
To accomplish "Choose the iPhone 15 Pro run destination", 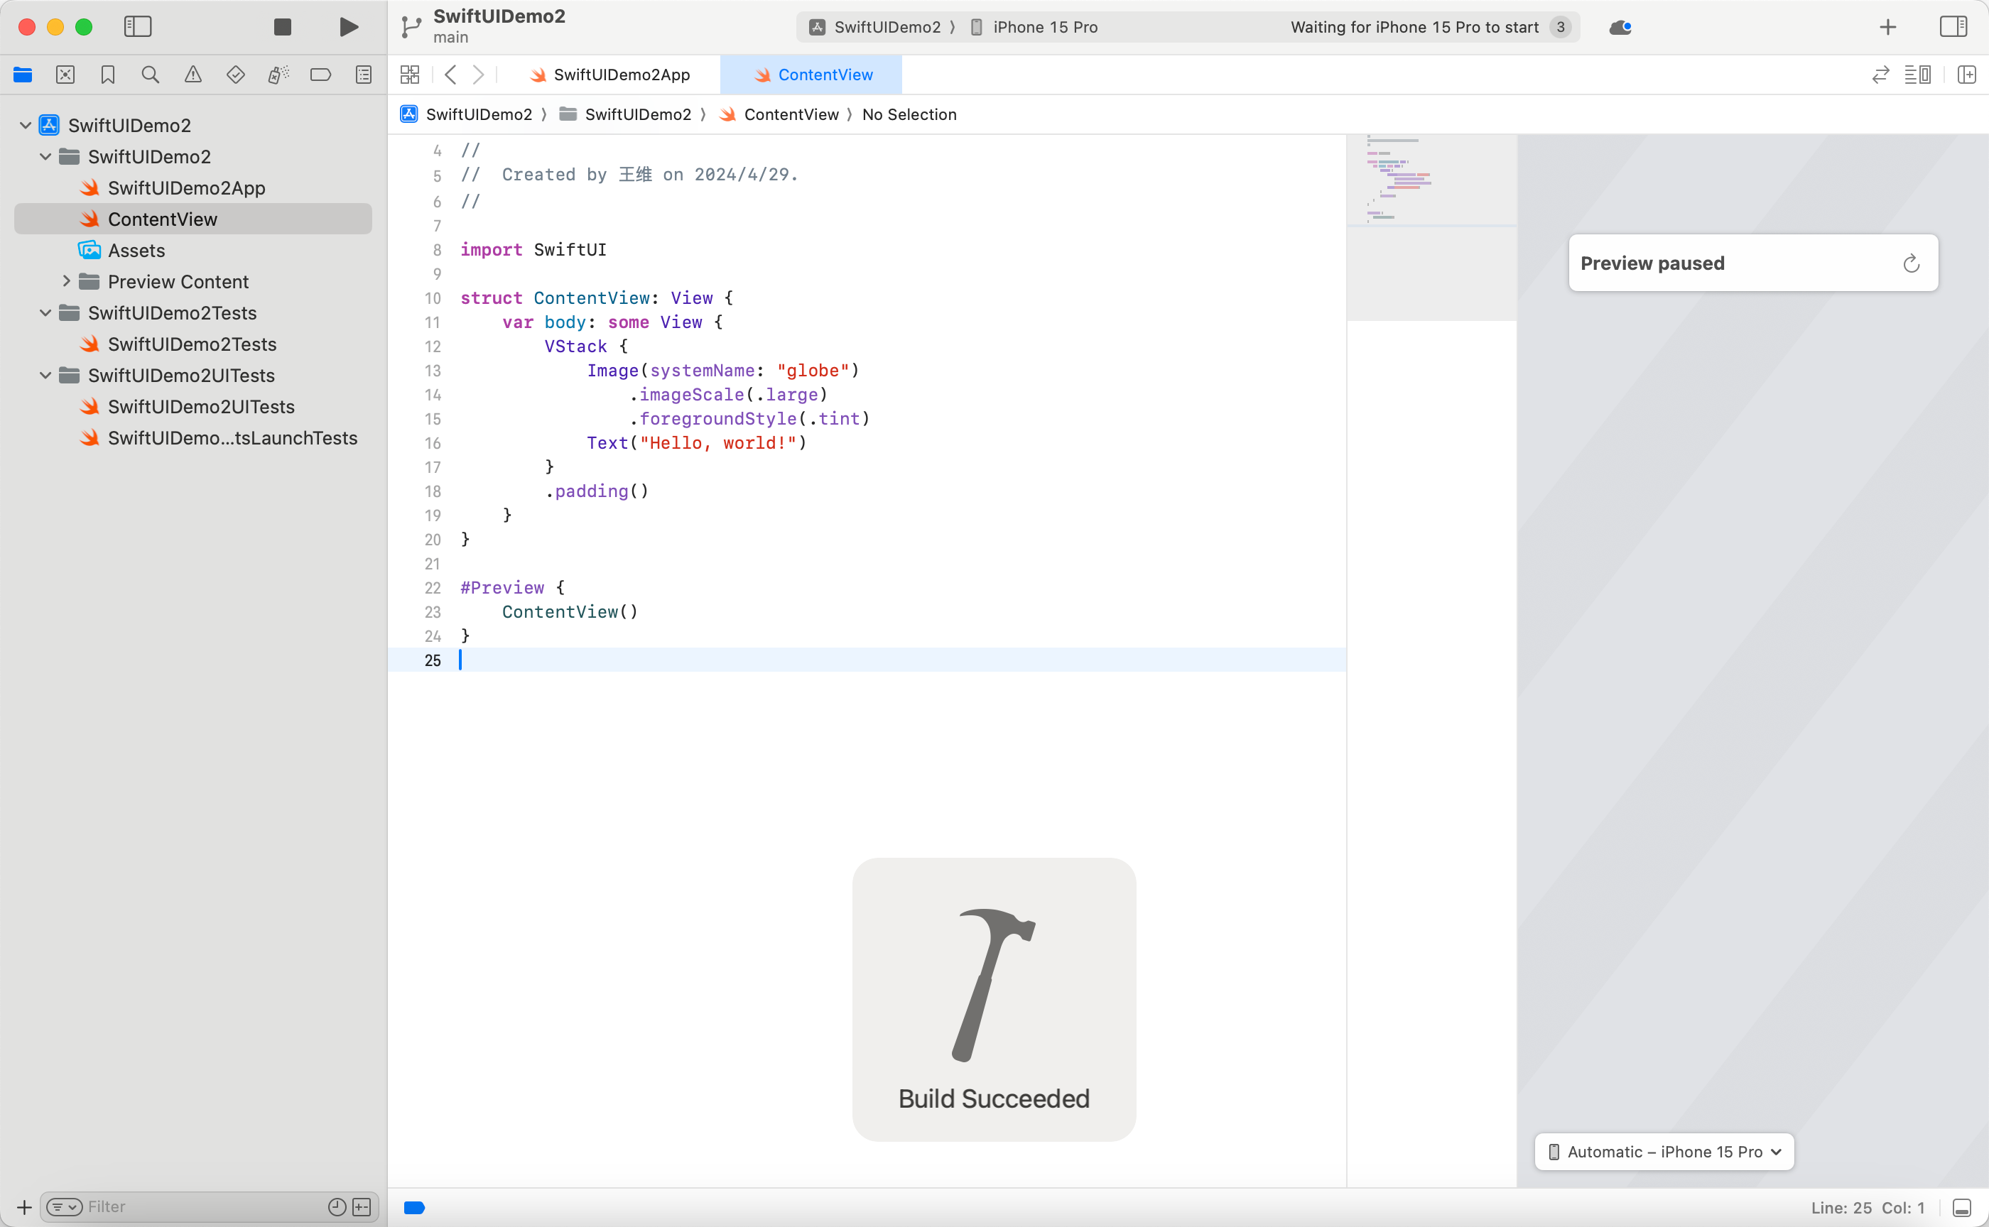I will (1034, 27).
